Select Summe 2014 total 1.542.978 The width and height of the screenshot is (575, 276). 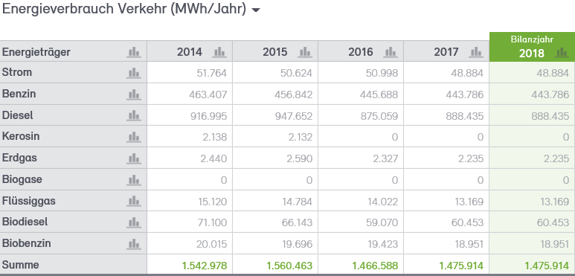pyautogui.click(x=205, y=266)
